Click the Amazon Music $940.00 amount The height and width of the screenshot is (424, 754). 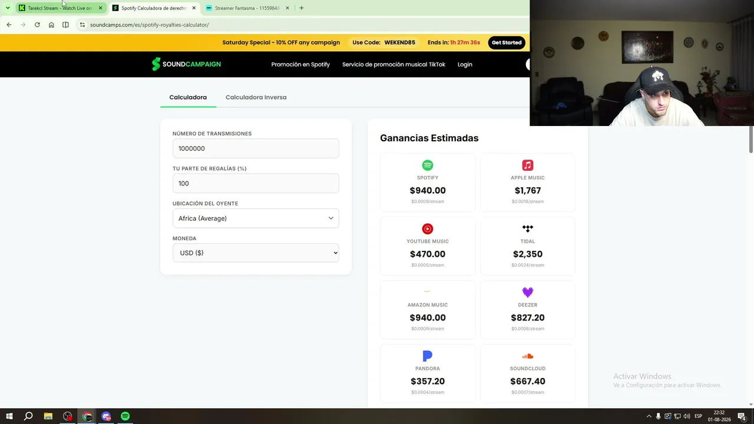[428, 318]
